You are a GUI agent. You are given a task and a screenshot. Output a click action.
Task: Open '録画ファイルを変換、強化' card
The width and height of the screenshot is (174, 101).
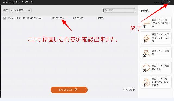point(156,67)
